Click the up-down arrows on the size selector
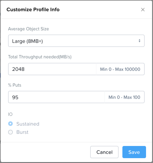Image resolution: width=153 pixels, height=163 pixels. coord(140,41)
